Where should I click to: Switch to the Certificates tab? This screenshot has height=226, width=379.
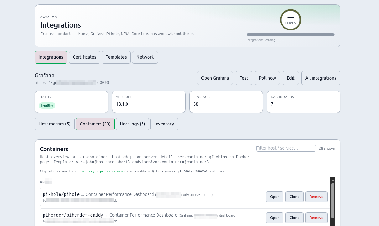click(x=85, y=57)
